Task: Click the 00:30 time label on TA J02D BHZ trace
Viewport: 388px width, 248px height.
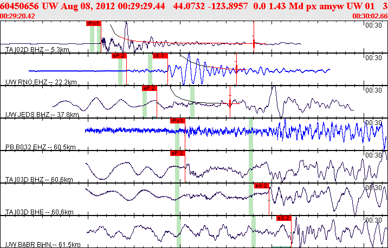Action: 373,25
